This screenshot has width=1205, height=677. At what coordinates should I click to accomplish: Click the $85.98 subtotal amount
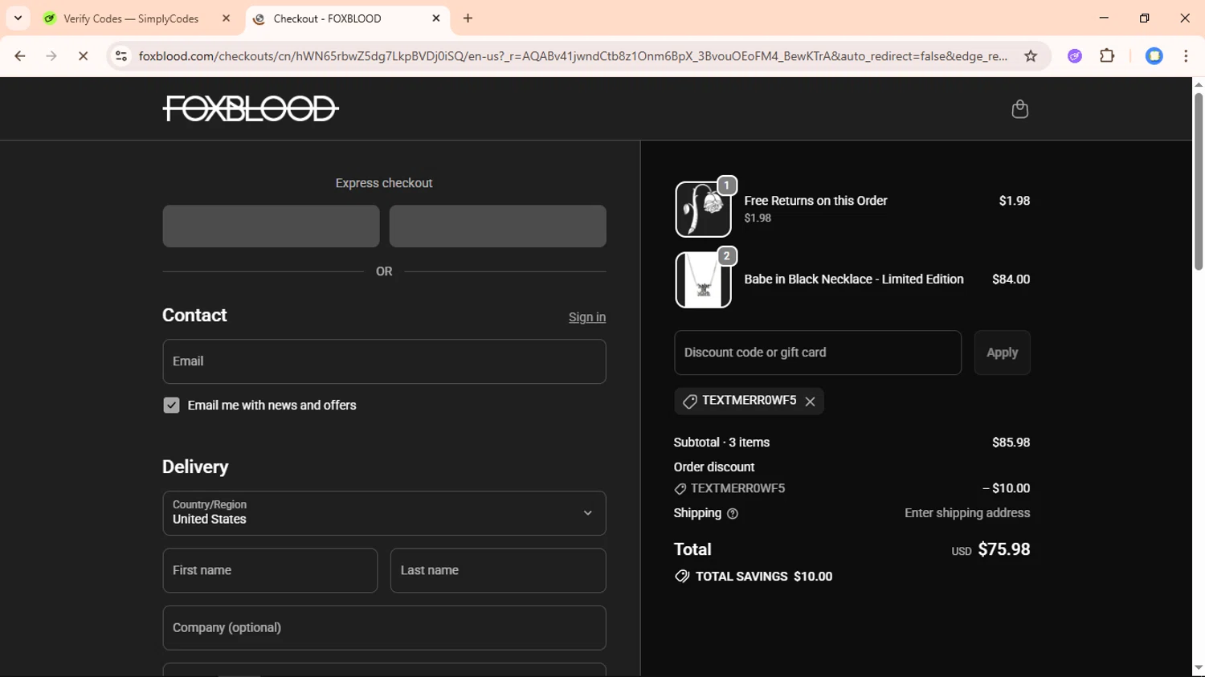coord(1011,442)
